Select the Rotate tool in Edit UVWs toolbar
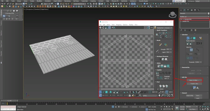Screen dimensions: 210x111 (103, 28)
